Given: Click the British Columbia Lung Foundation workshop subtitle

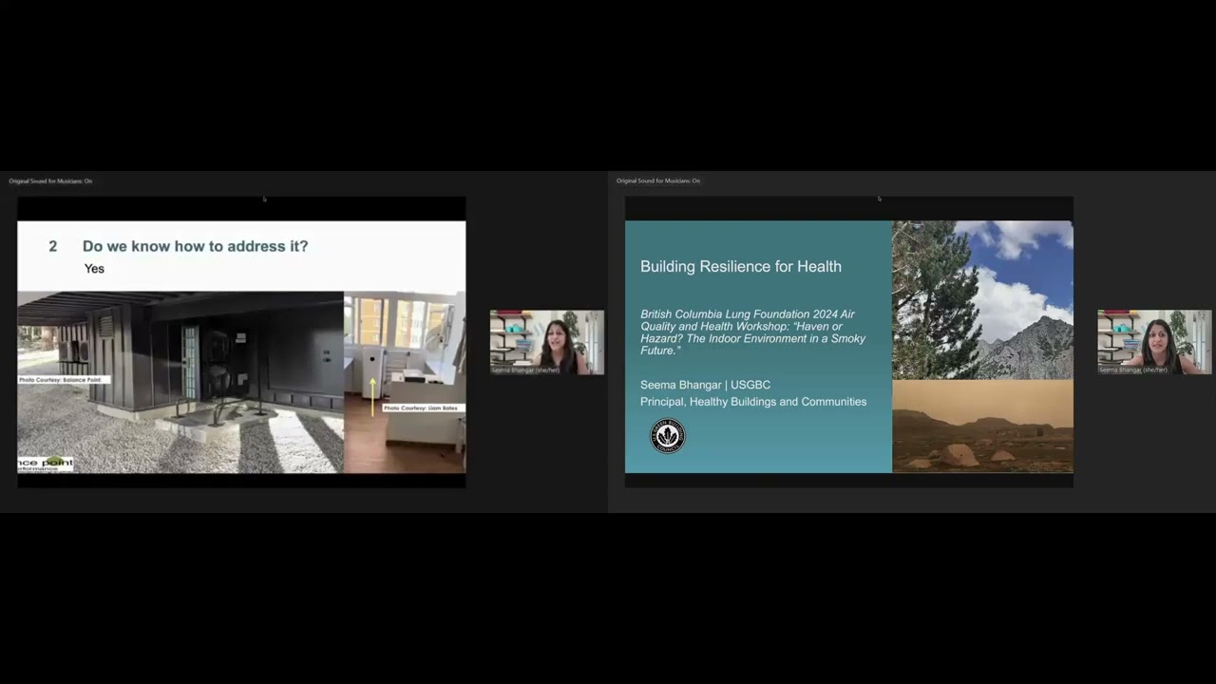Looking at the screenshot, I should 752,332.
